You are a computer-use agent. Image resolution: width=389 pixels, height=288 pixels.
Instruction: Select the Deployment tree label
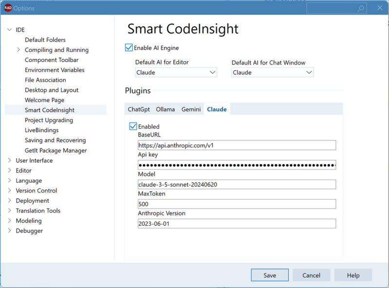[x=33, y=201]
